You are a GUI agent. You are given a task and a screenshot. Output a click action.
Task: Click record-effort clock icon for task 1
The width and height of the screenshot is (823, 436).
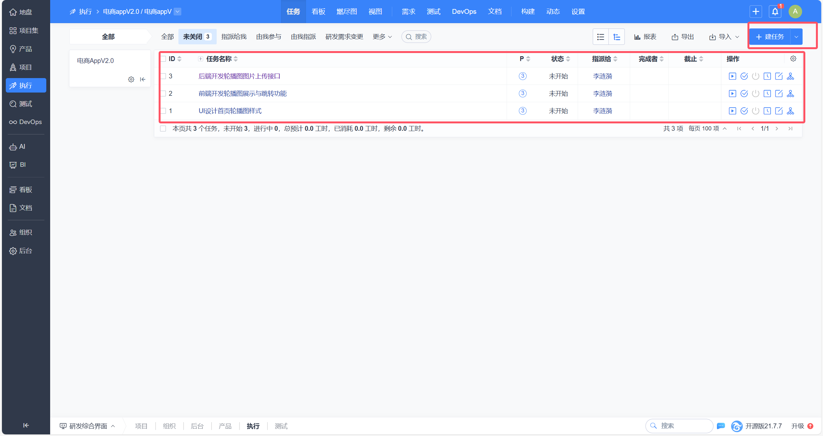pos(767,111)
